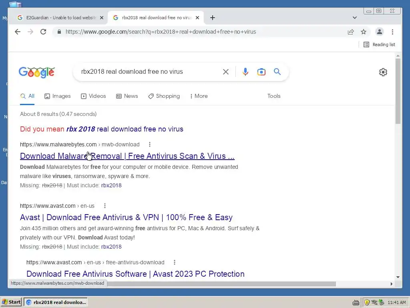Click the lock icon in address bar

59,32
